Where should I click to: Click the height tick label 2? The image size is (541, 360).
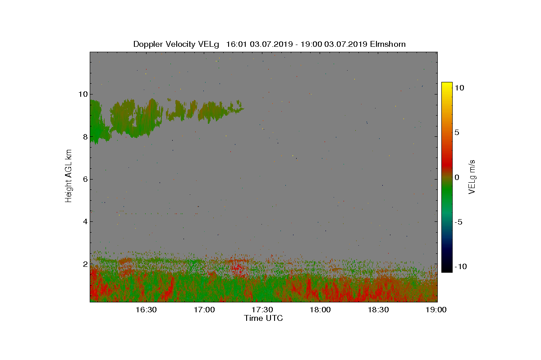point(84,264)
